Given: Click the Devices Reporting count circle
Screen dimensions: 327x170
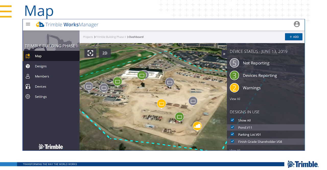Looking at the screenshot, I should pyautogui.click(x=234, y=75).
